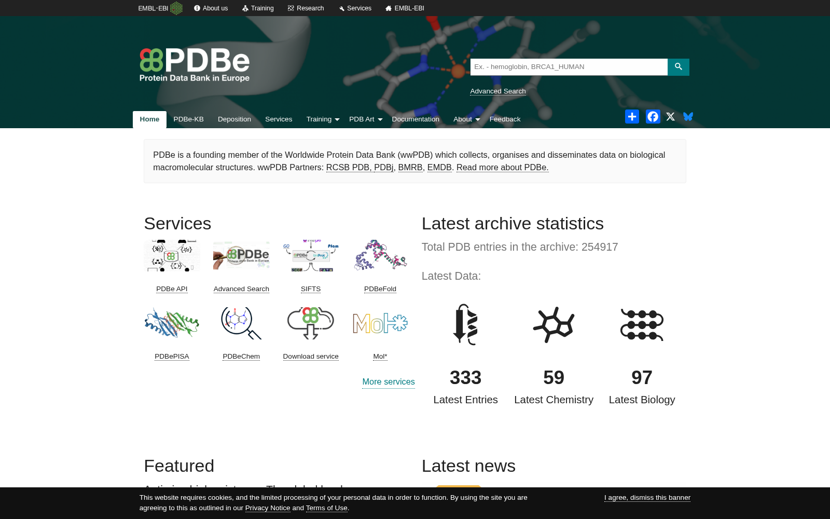Viewport: 830px width, 519px height.
Task: Open the PDBe API text link
Action: click(172, 289)
